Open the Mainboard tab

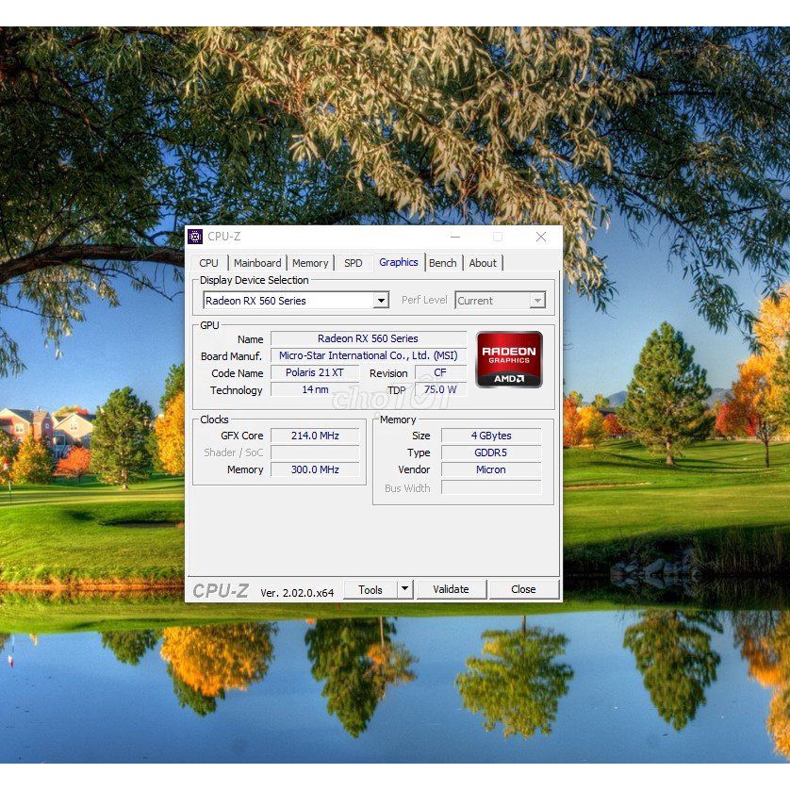(x=257, y=263)
